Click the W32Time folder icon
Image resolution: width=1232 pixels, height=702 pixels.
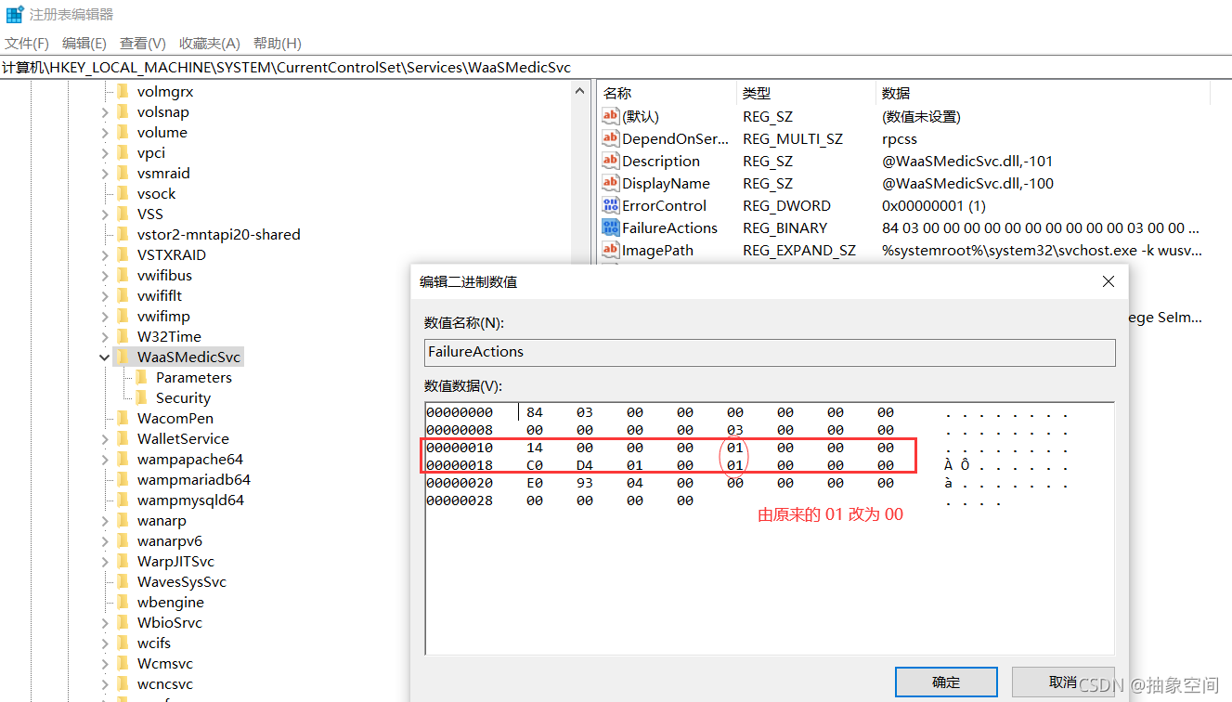coord(123,337)
